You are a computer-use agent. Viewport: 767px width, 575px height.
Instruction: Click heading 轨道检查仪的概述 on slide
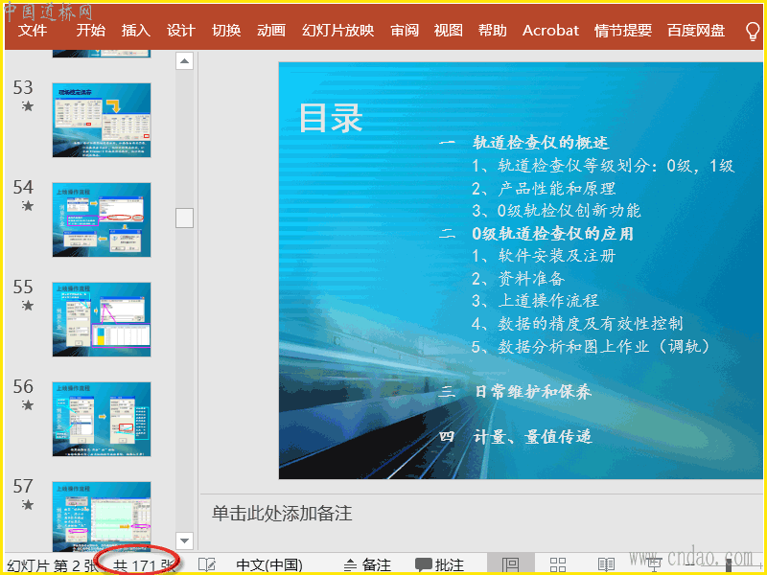pos(541,143)
